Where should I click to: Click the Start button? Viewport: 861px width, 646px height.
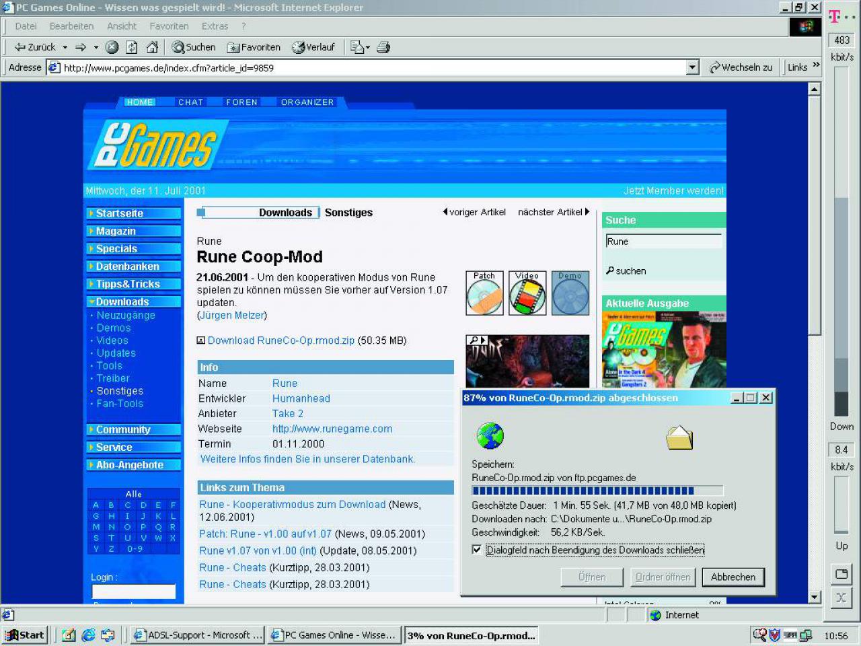pos(25,635)
